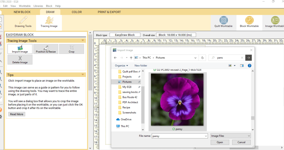
Task: Switch to the PRINT & EXPORT tab
Action: pos(109,12)
